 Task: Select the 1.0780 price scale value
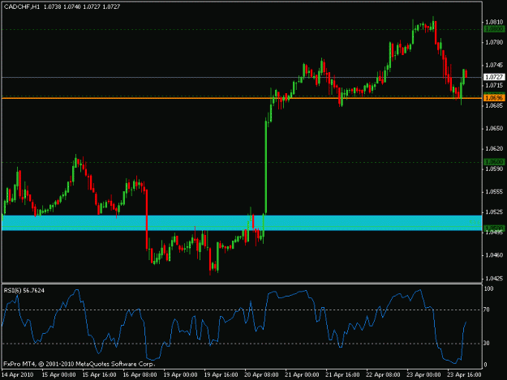(x=494, y=42)
